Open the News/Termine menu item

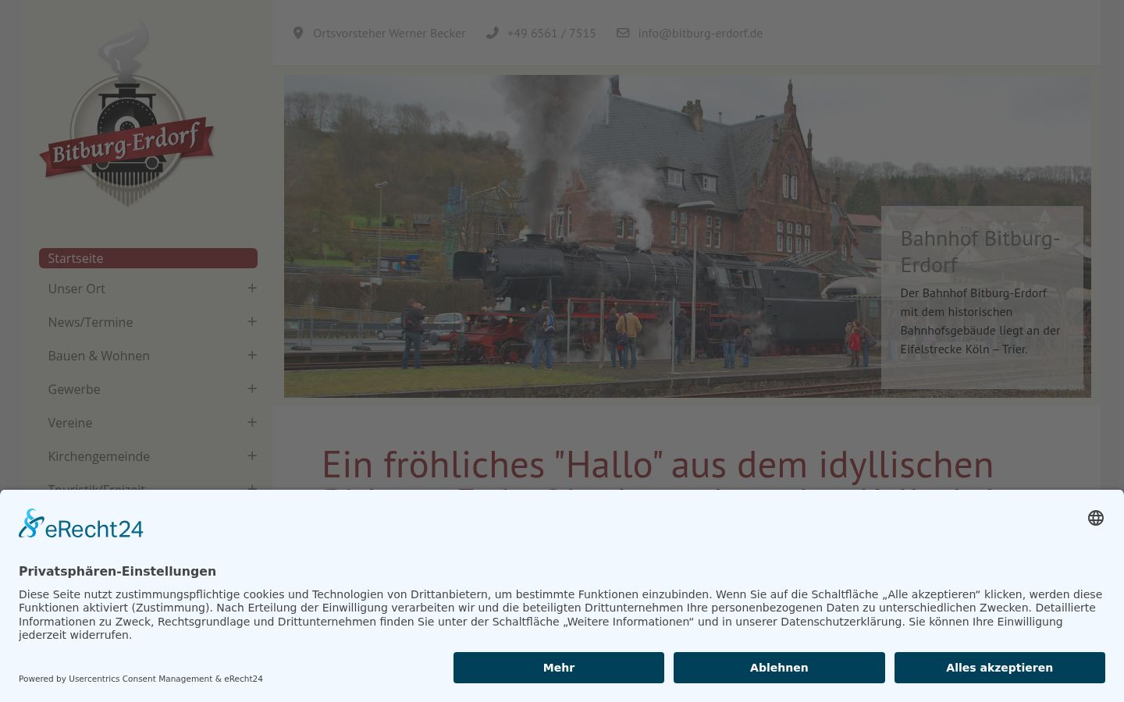point(91,322)
